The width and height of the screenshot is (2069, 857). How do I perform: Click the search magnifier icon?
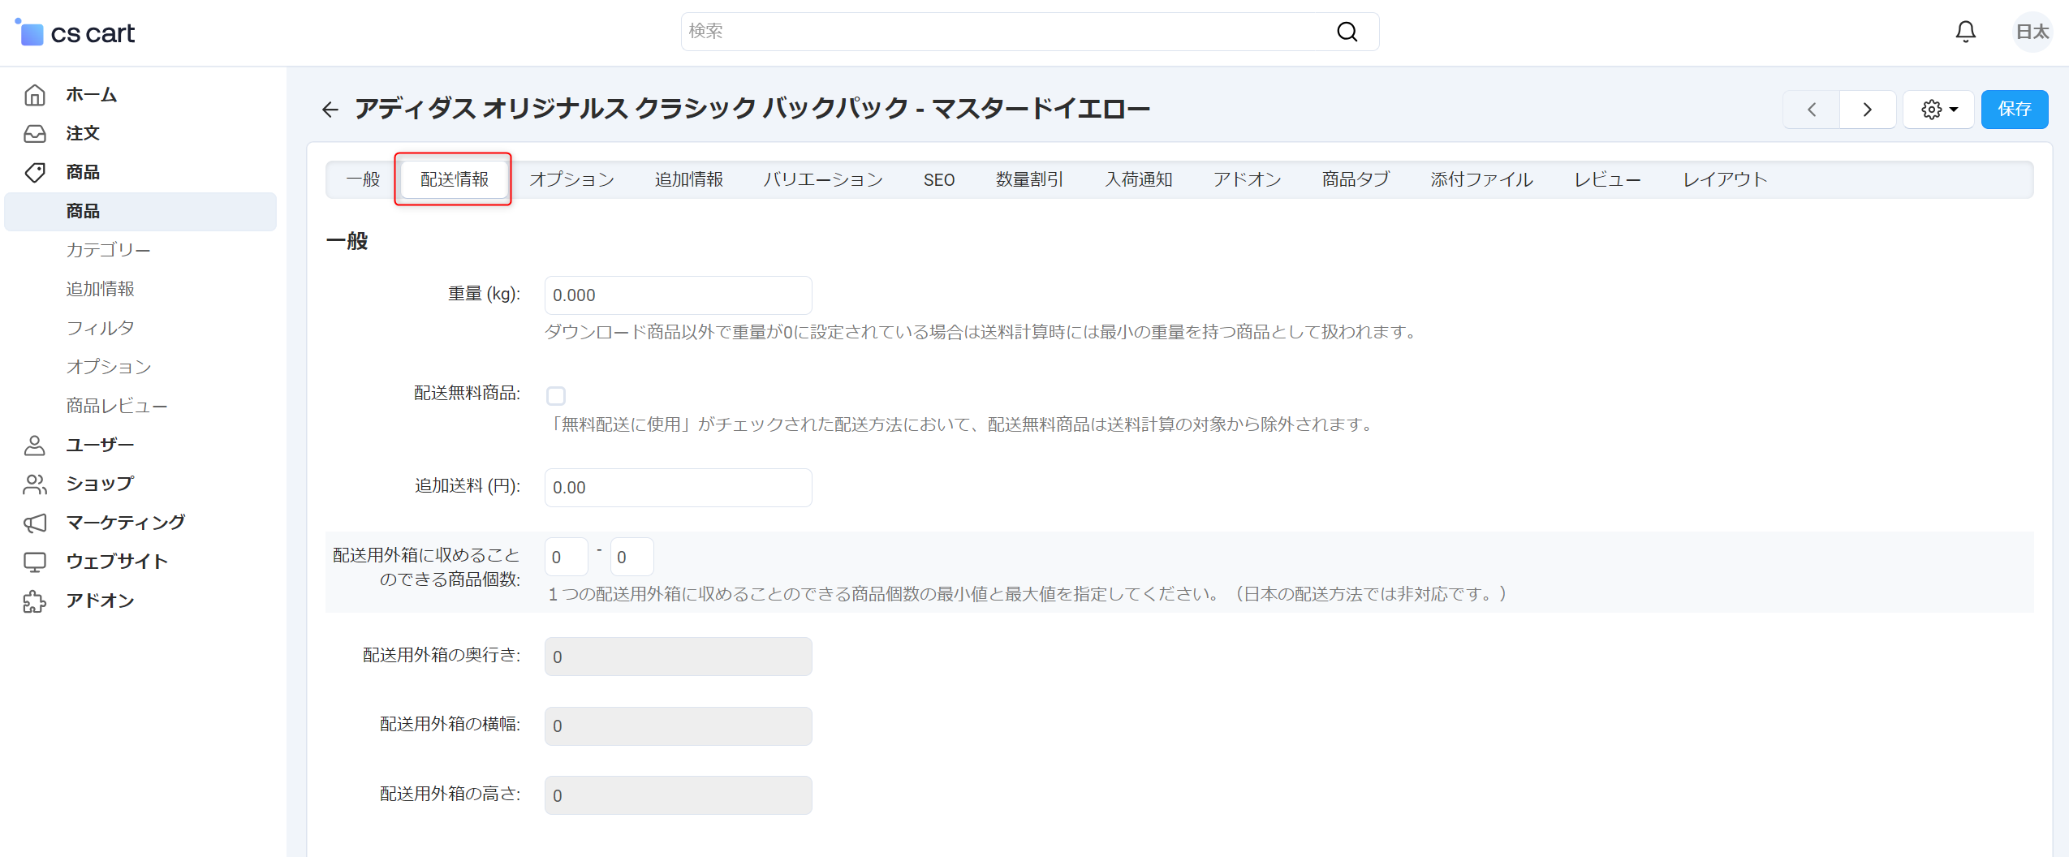coord(1347,32)
